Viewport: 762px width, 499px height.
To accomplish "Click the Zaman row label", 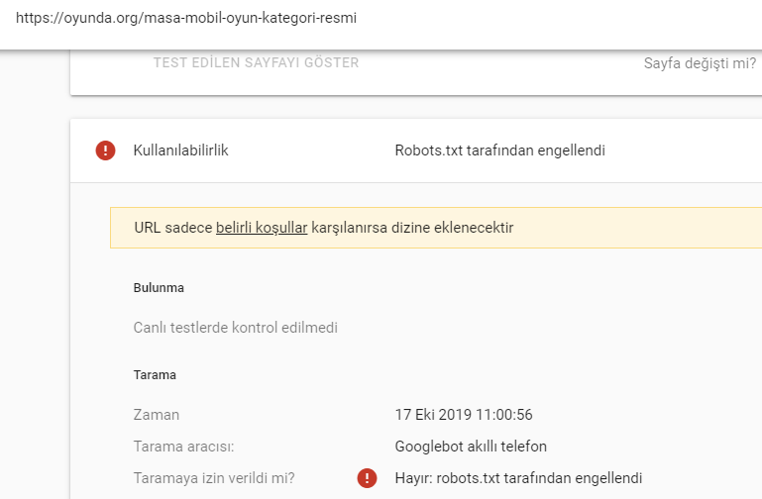I will tap(156, 415).
